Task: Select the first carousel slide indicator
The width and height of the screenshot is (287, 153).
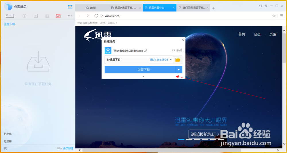Action: (x=181, y=139)
